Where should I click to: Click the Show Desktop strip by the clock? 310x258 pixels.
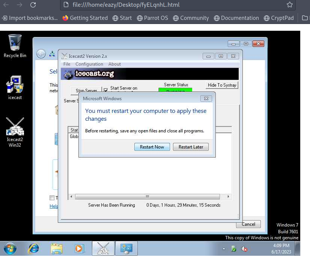click(x=298, y=249)
